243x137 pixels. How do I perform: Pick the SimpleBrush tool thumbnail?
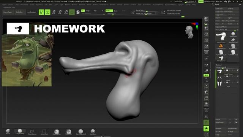pos(221,46)
